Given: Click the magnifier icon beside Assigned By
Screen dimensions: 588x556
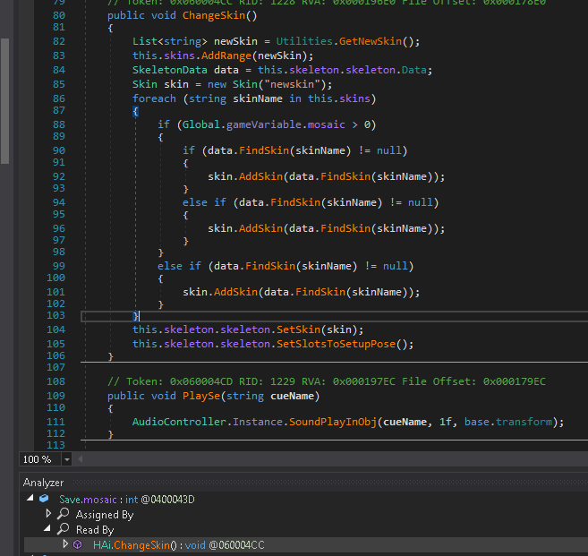Looking at the screenshot, I should click(x=64, y=514).
